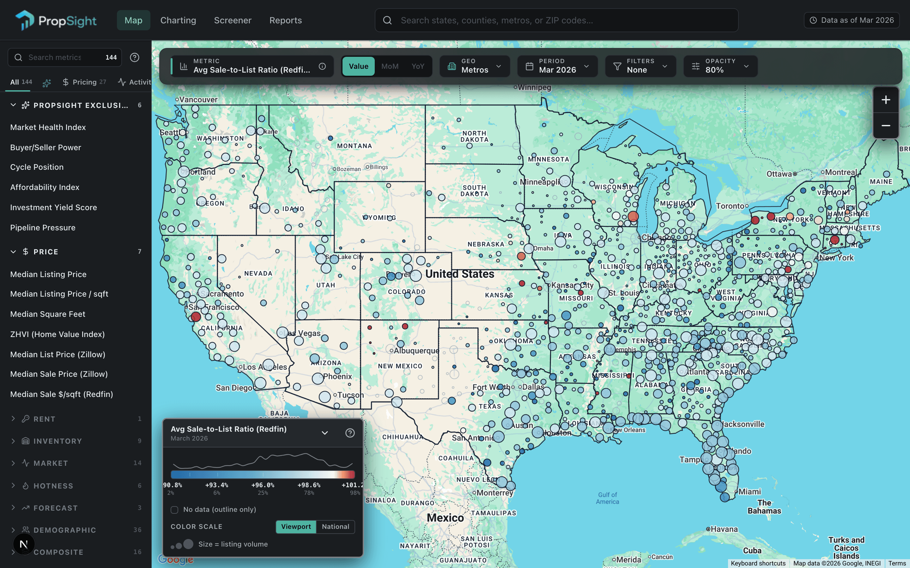Click the sparkle exclusive tab icon
This screenshot has width=910, height=568.
(x=47, y=83)
